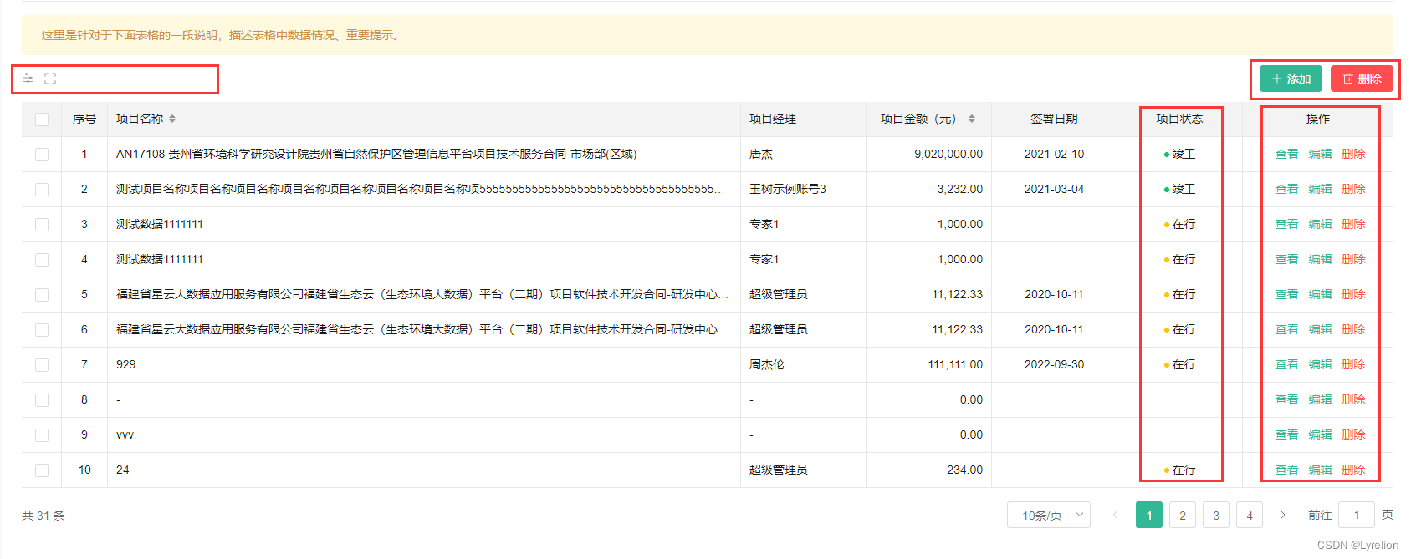Click the amount 111,111.00
Viewport: 1411px width, 559px height.
pyautogui.click(x=955, y=364)
